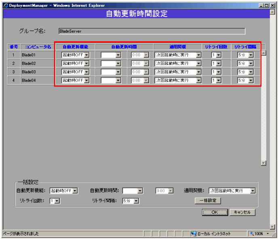Click the Internet Explorer icon in title bar

pos(5,6)
